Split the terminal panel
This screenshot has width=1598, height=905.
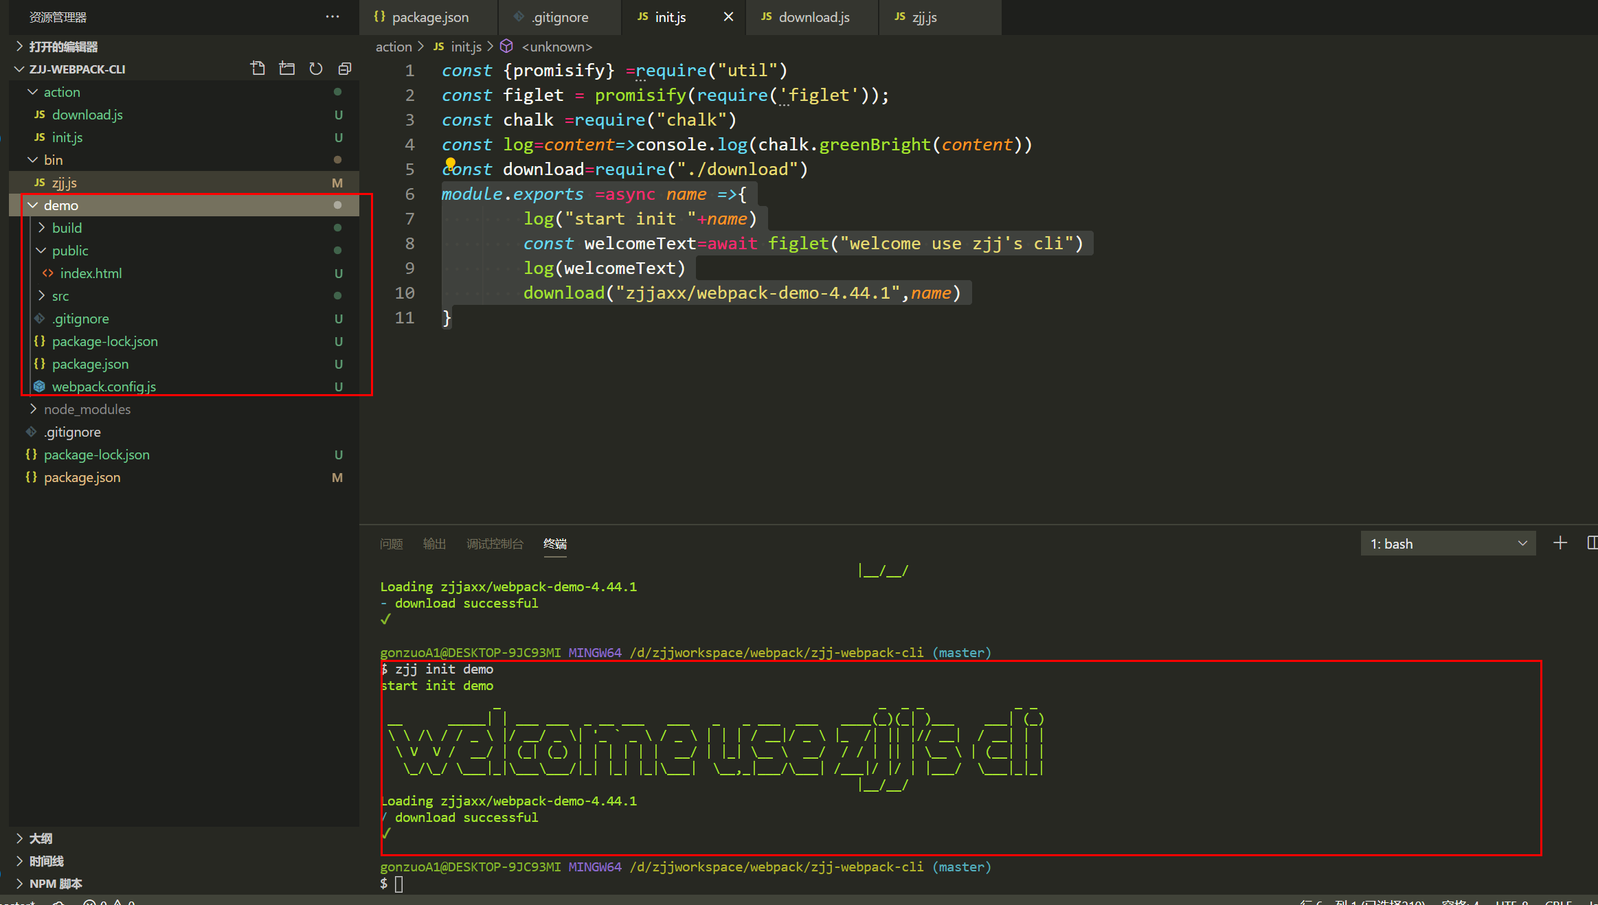click(x=1591, y=543)
